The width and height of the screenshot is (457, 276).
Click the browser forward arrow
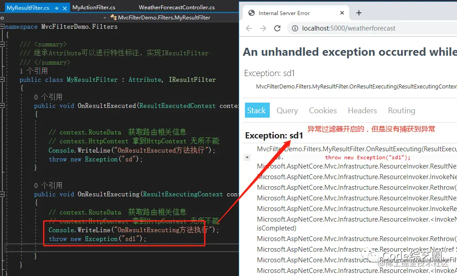point(263,28)
